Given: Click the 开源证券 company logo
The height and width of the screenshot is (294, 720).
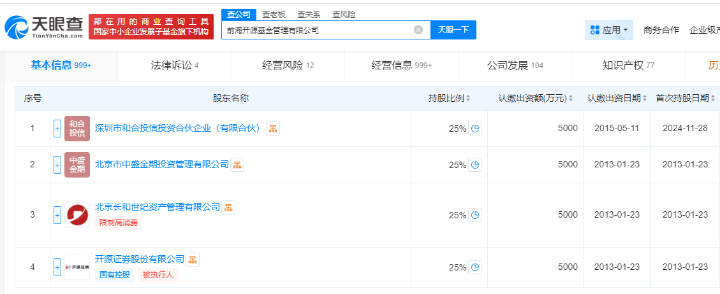Looking at the screenshot, I should click(x=77, y=267).
